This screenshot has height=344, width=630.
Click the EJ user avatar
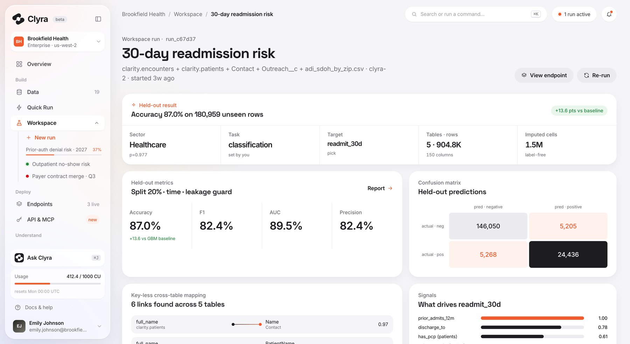pyautogui.click(x=19, y=326)
